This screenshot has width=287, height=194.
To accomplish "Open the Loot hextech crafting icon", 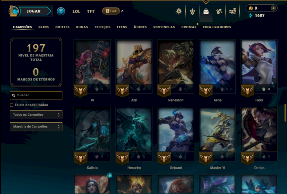I will [219, 11].
